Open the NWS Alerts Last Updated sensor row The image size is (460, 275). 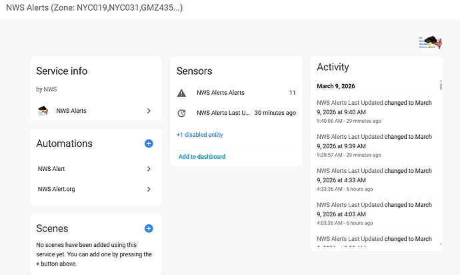coord(236,113)
